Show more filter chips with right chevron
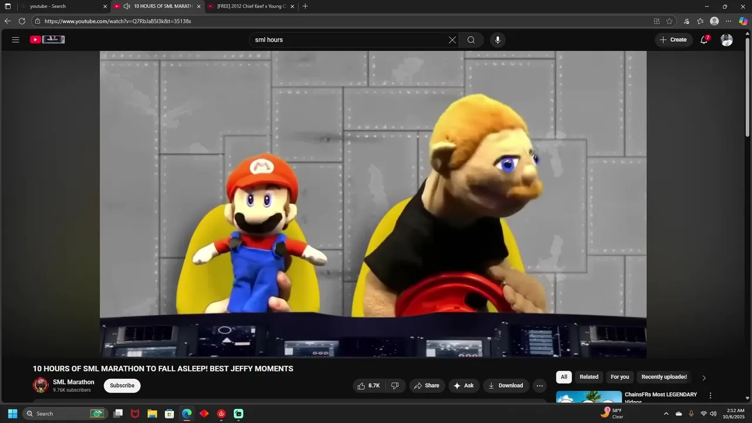This screenshot has height=423, width=752. (x=704, y=378)
